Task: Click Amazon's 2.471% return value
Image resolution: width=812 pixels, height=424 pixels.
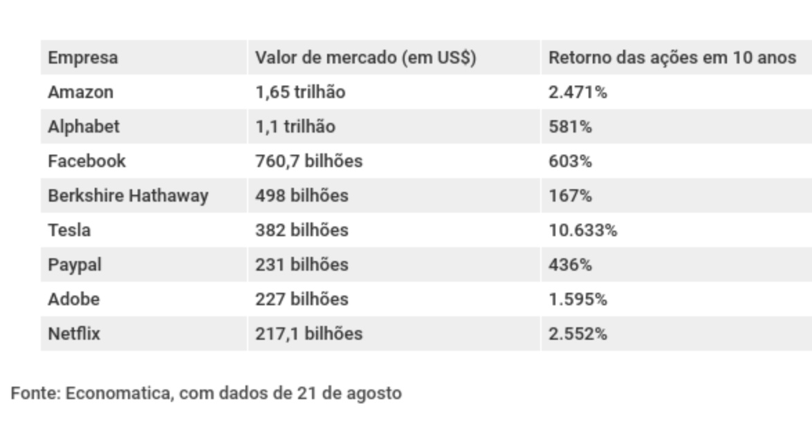Action: [x=578, y=93]
